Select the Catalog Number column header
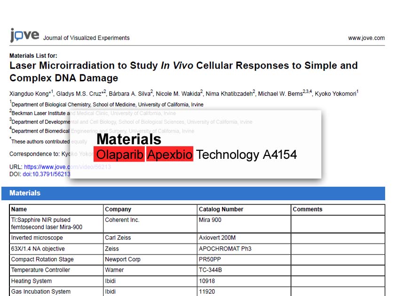The image size is (395, 296). 221,210
